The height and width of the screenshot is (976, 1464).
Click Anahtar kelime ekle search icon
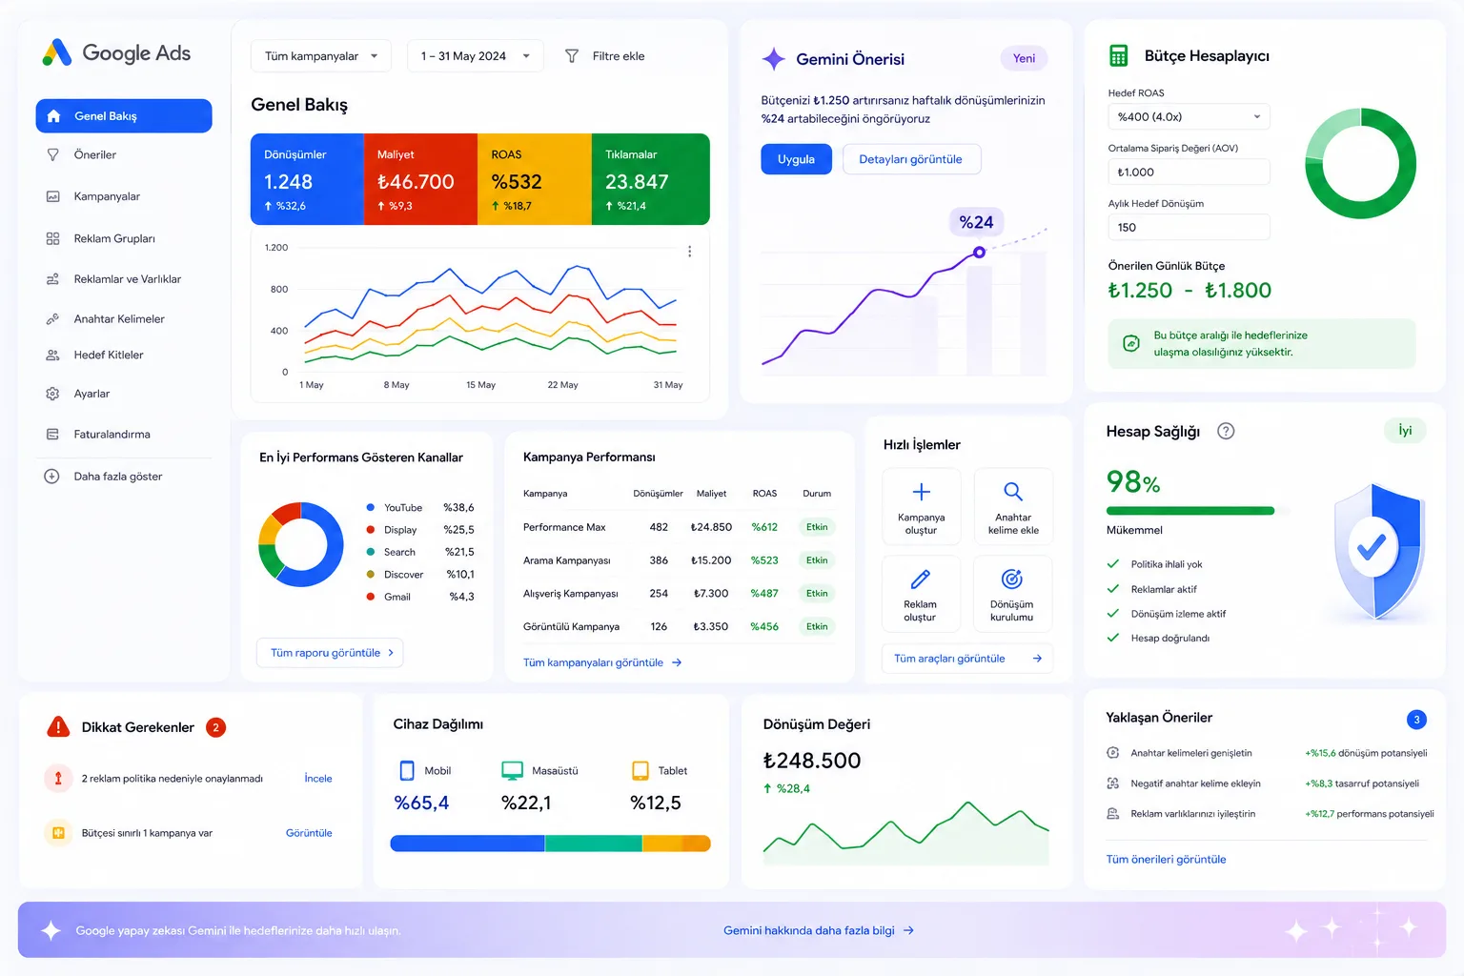tap(1013, 492)
